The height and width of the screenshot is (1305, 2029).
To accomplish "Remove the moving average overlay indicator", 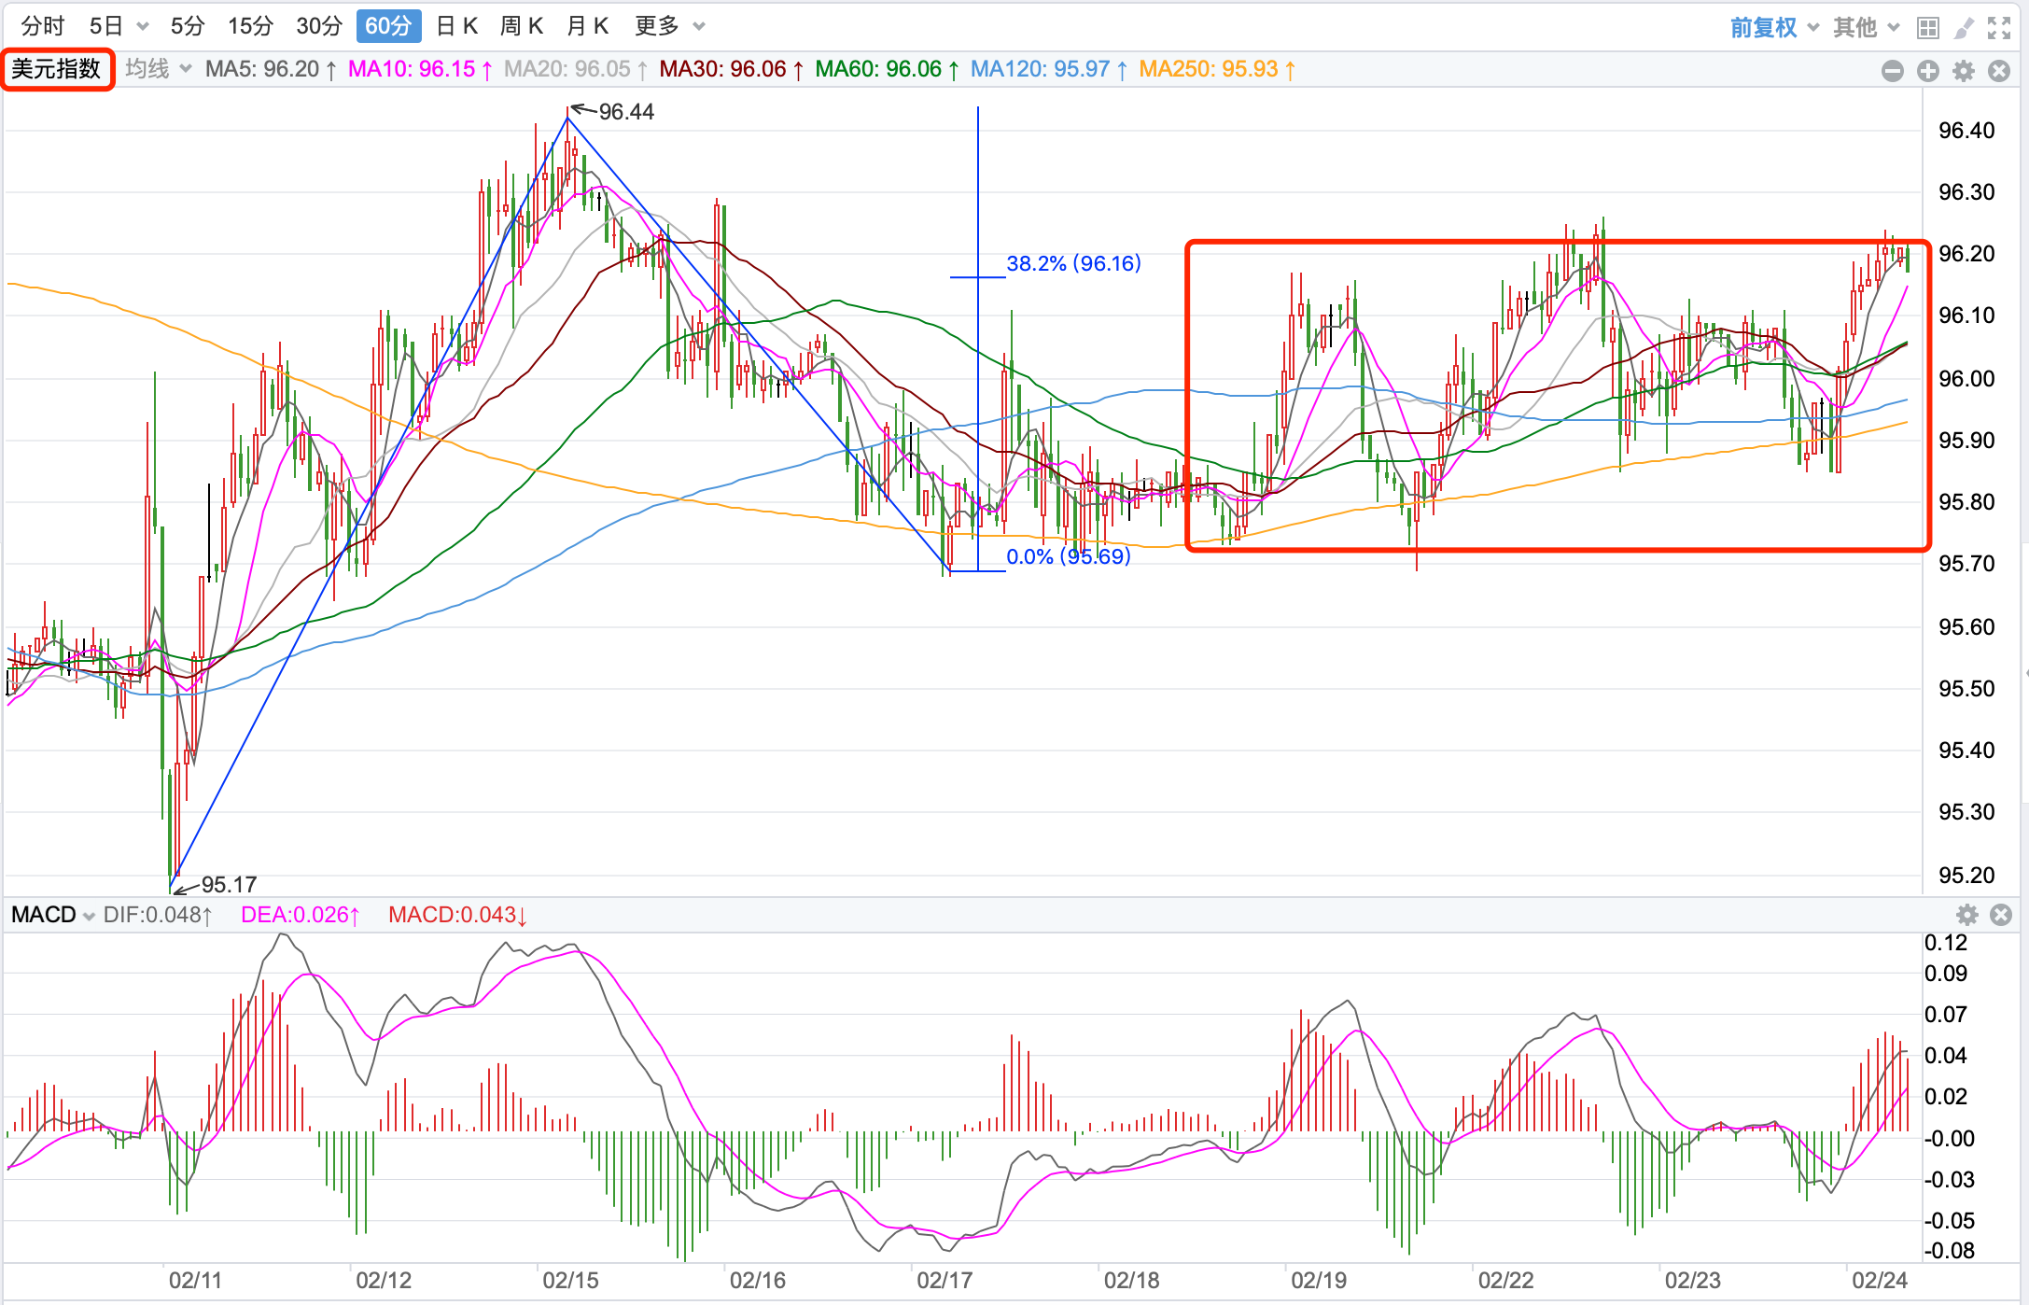I will 1999,71.
